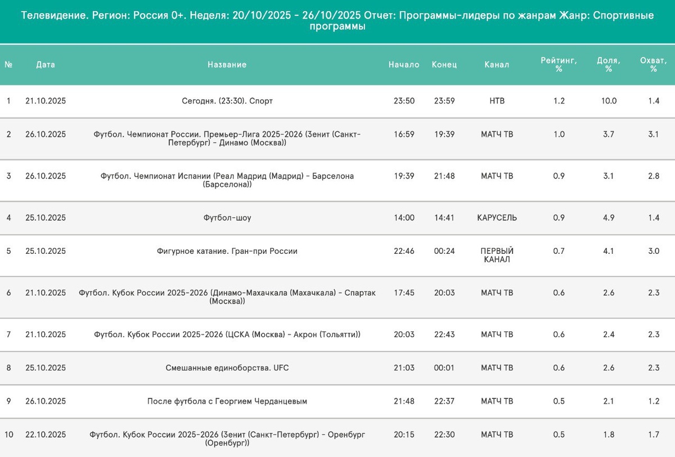Click the "Дата" column header
Image resolution: width=675 pixels, height=457 pixels.
point(46,65)
